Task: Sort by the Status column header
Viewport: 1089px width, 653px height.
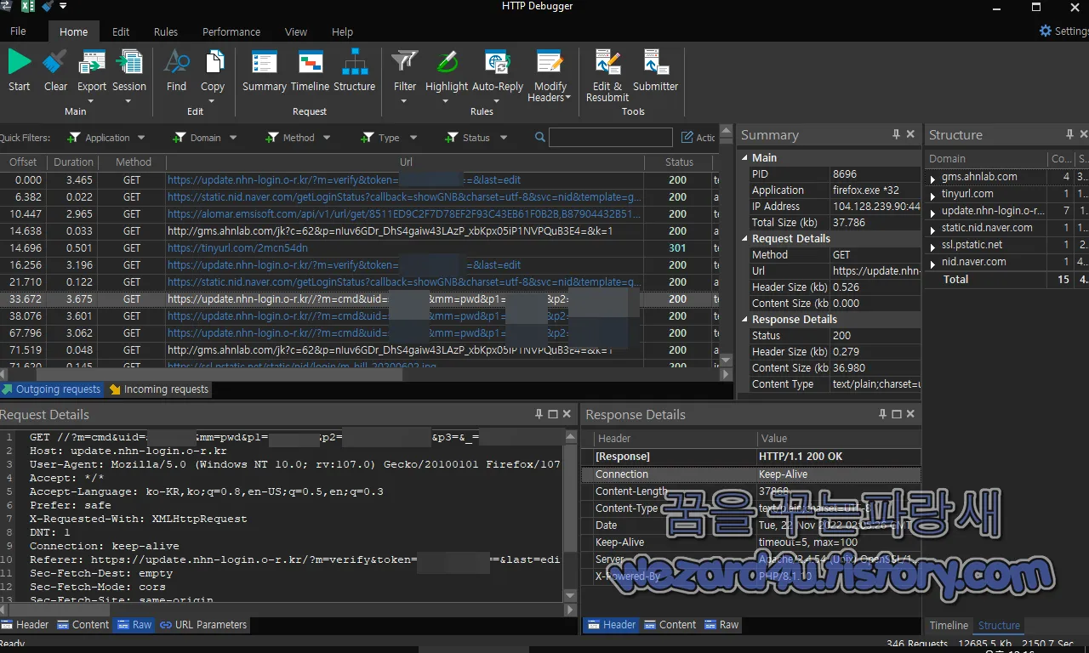Action: pyautogui.click(x=679, y=162)
